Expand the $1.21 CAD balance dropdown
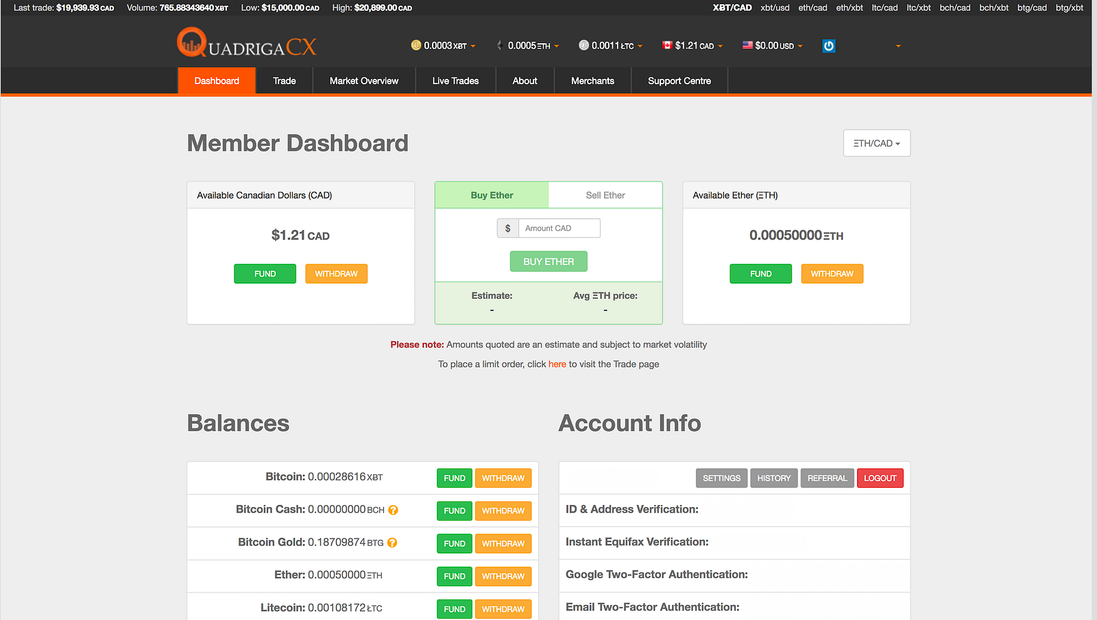The width and height of the screenshot is (1097, 620). 692,46
